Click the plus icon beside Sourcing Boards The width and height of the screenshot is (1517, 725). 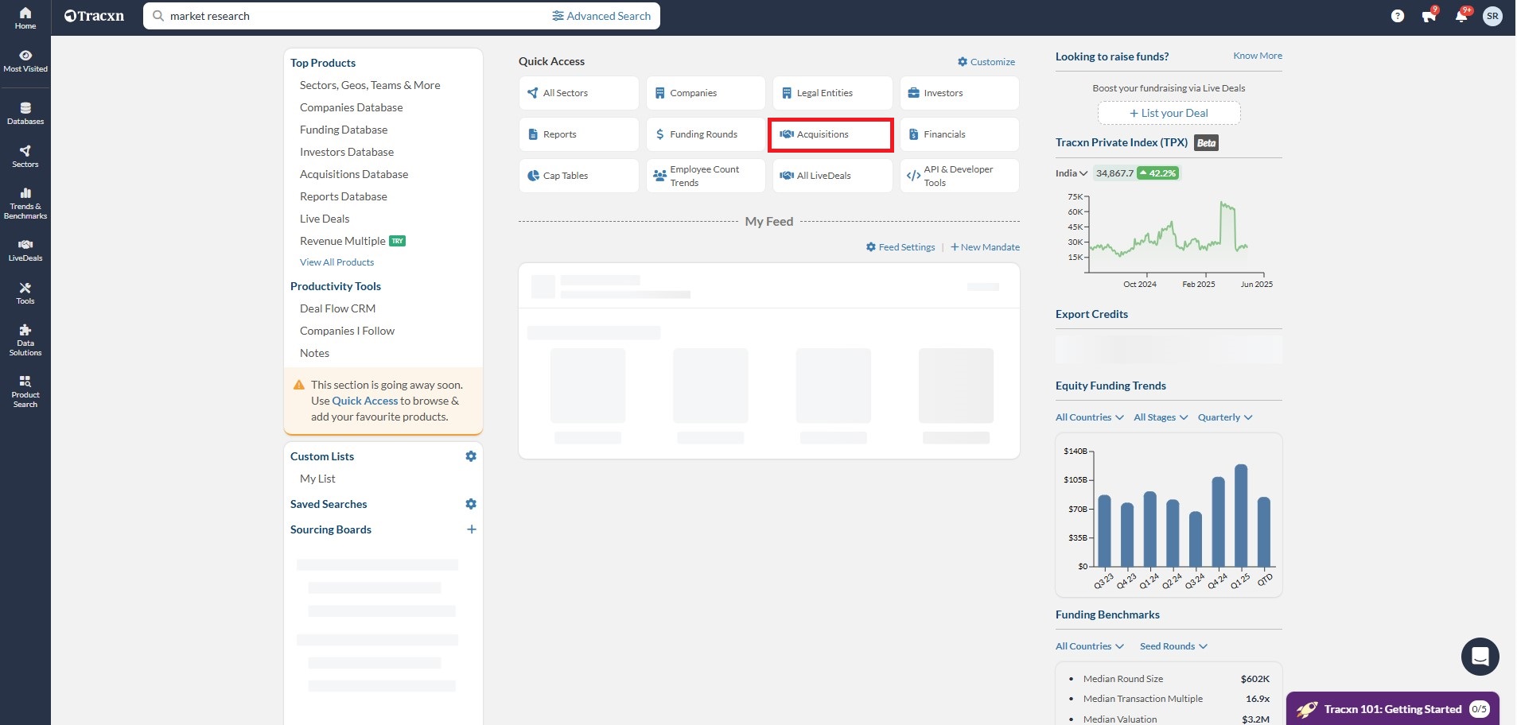471,529
